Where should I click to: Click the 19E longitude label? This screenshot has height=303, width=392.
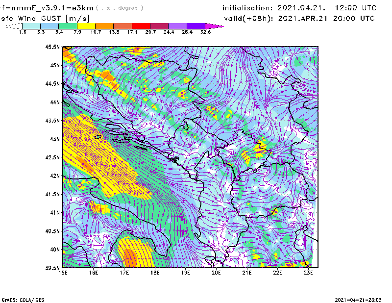186,273
